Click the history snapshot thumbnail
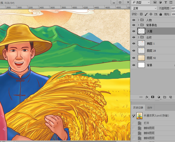 [x=139, y=116]
